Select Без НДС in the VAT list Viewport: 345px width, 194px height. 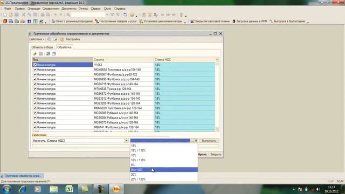(x=164, y=170)
